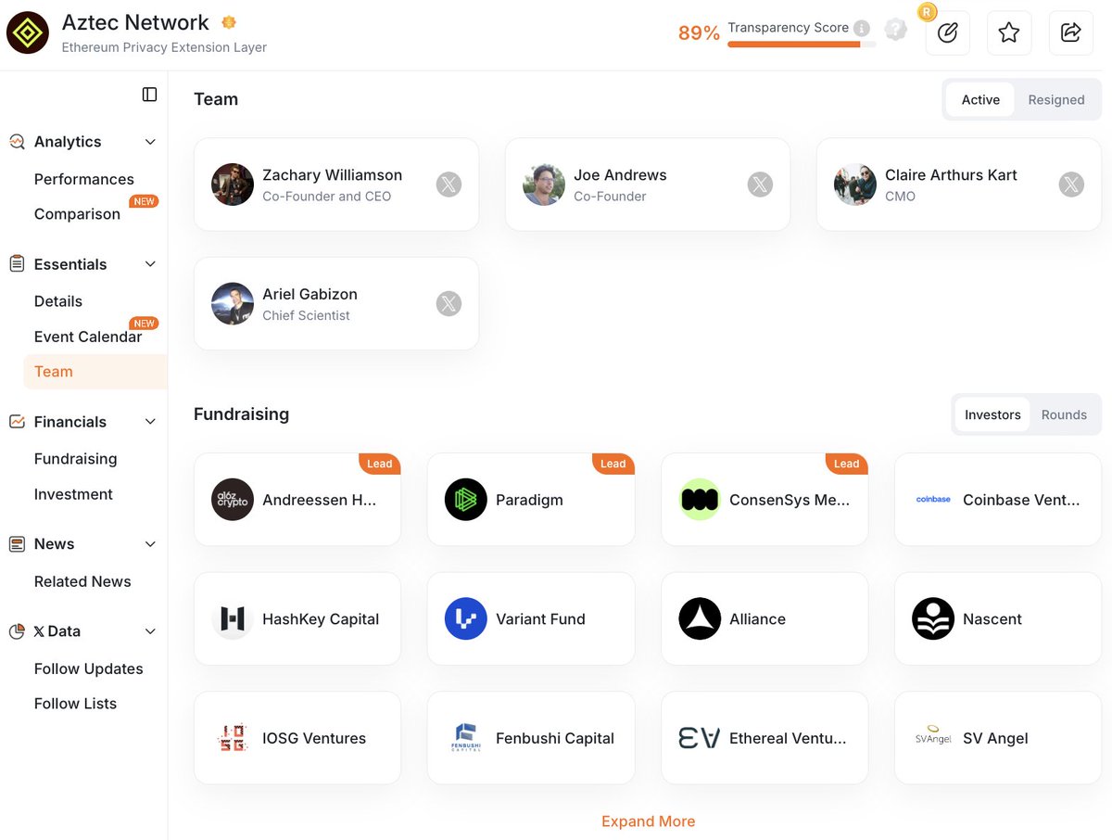Image resolution: width=1112 pixels, height=840 pixels.
Task: Click the Variant Fund logo icon
Action: click(466, 618)
